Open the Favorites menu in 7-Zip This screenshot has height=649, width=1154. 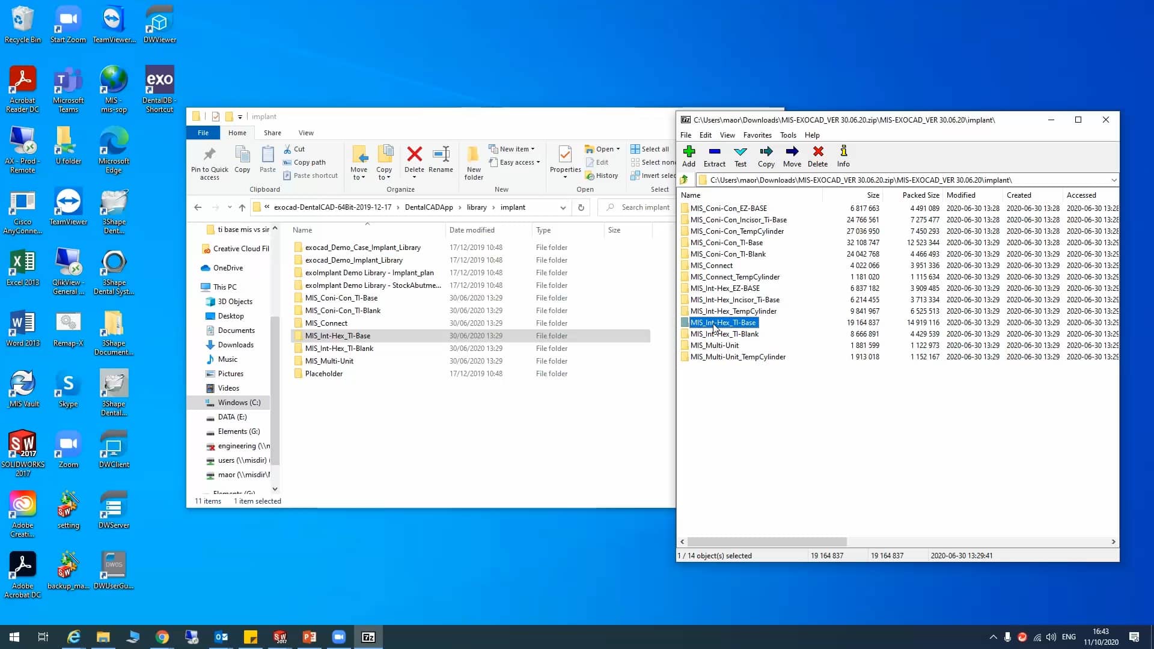point(757,135)
